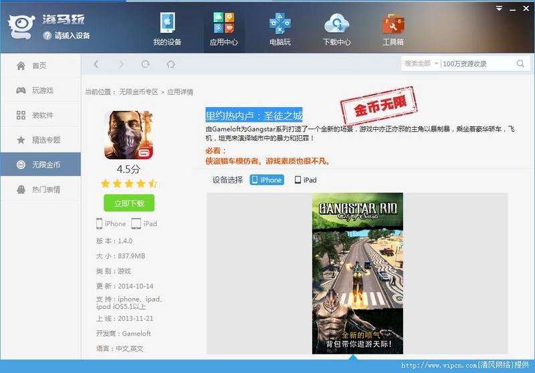Click 请插入设备 device status text

(72, 35)
